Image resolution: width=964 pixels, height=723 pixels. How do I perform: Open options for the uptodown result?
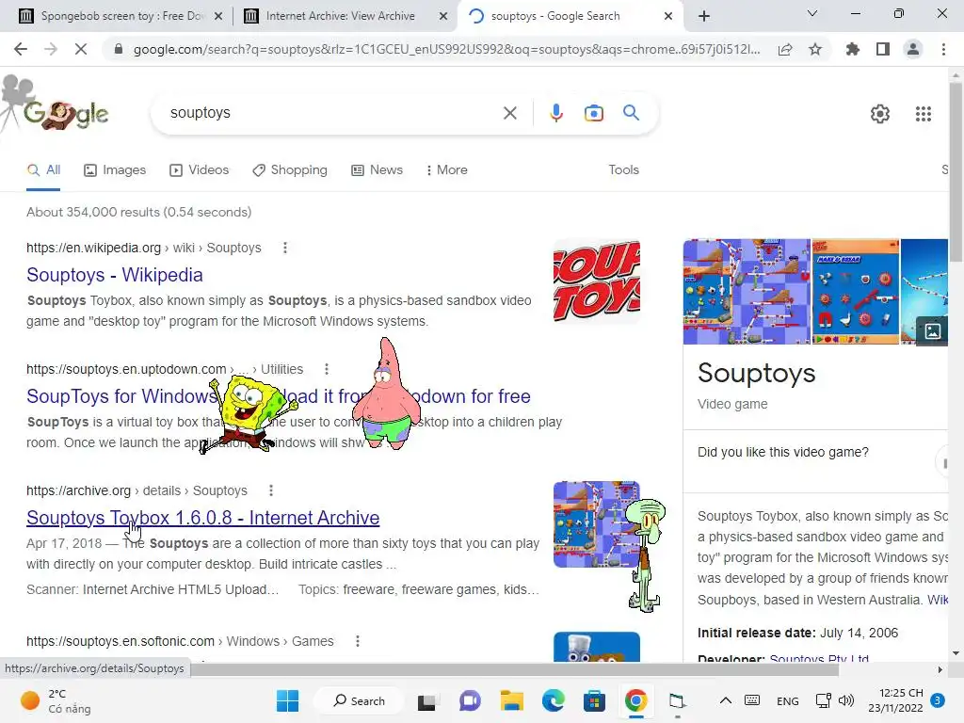pyautogui.click(x=327, y=369)
